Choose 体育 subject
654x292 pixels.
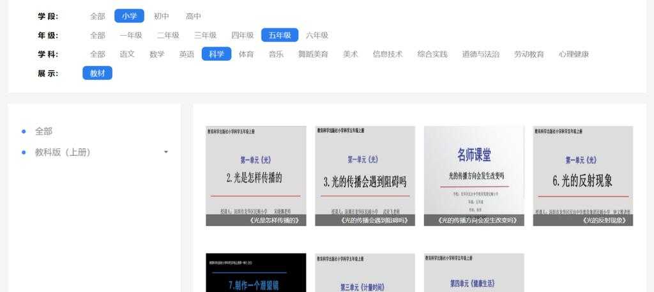pos(246,54)
